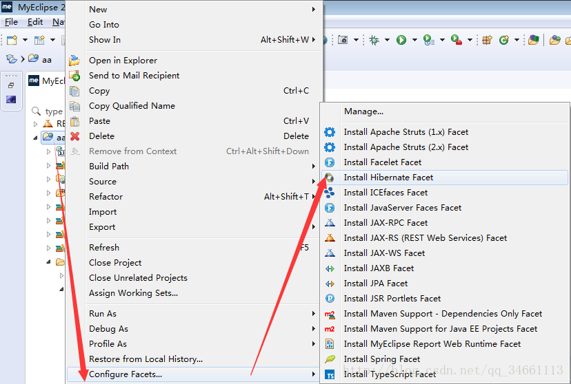
Task: Choose Install JPA Facet
Action: (x=445, y=284)
